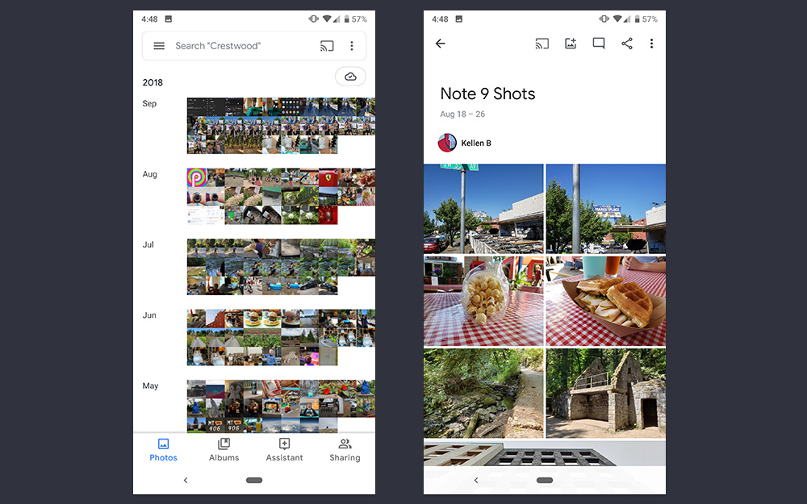Tap the Cast icon in the album toolbar
Image resolution: width=807 pixels, height=504 pixels.
[542, 44]
